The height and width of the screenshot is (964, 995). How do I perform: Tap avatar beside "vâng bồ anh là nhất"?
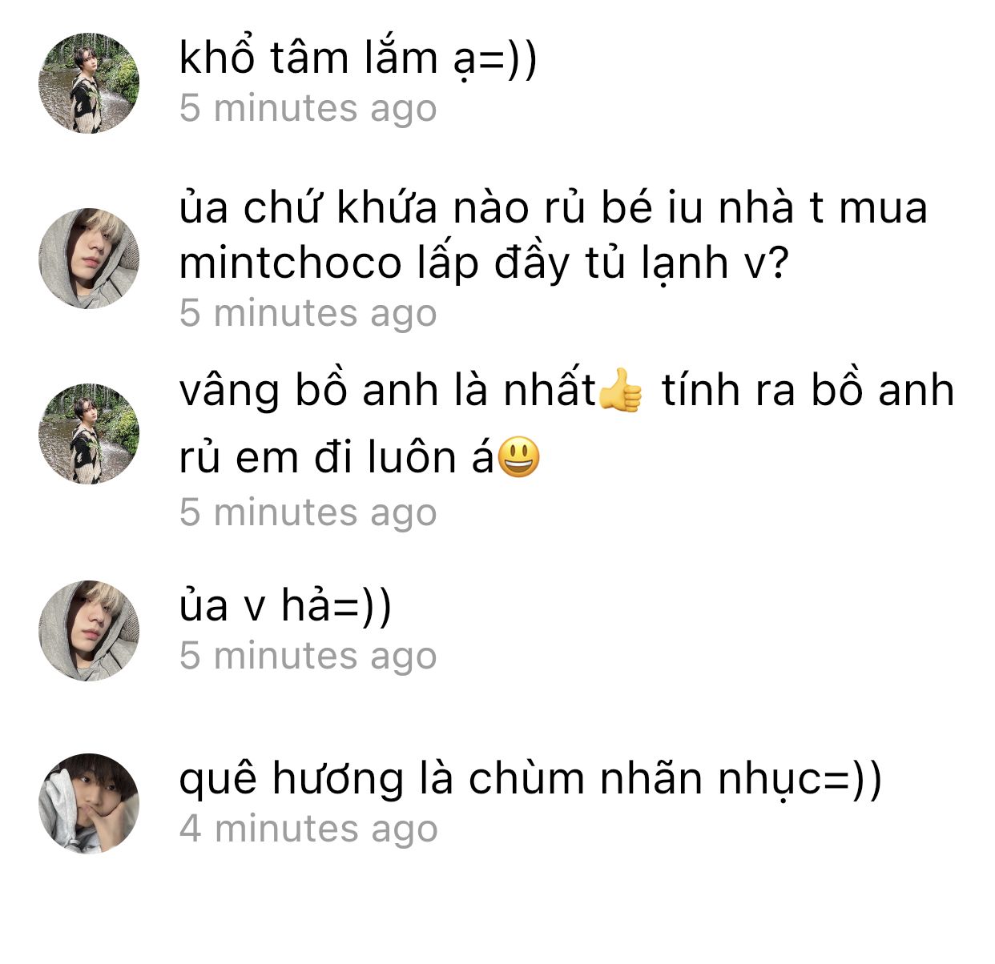click(x=89, y=434)
